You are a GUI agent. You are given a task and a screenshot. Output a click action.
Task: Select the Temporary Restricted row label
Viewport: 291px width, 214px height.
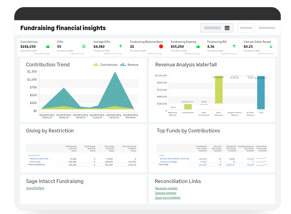39,159
